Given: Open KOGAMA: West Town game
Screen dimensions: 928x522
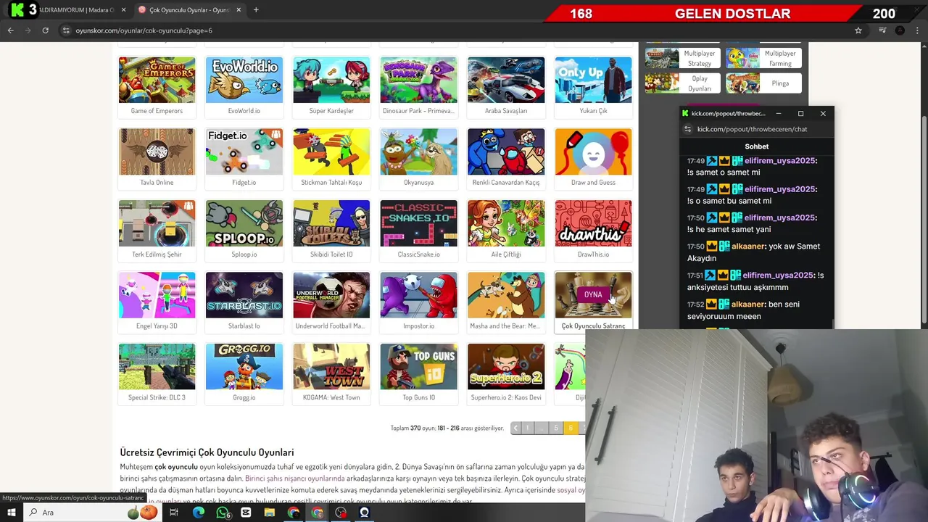Looking at the screenshot, I should (331, 367).
